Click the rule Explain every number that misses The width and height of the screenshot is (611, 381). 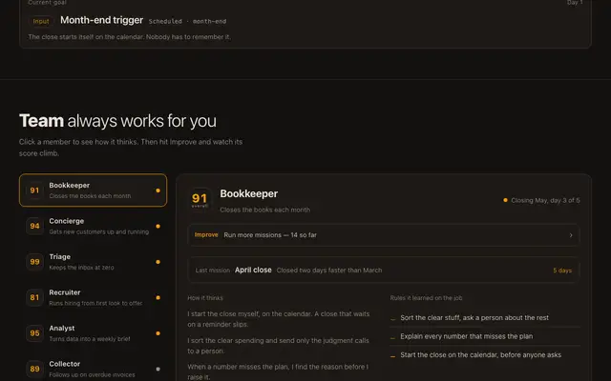(x=467, y=336)
